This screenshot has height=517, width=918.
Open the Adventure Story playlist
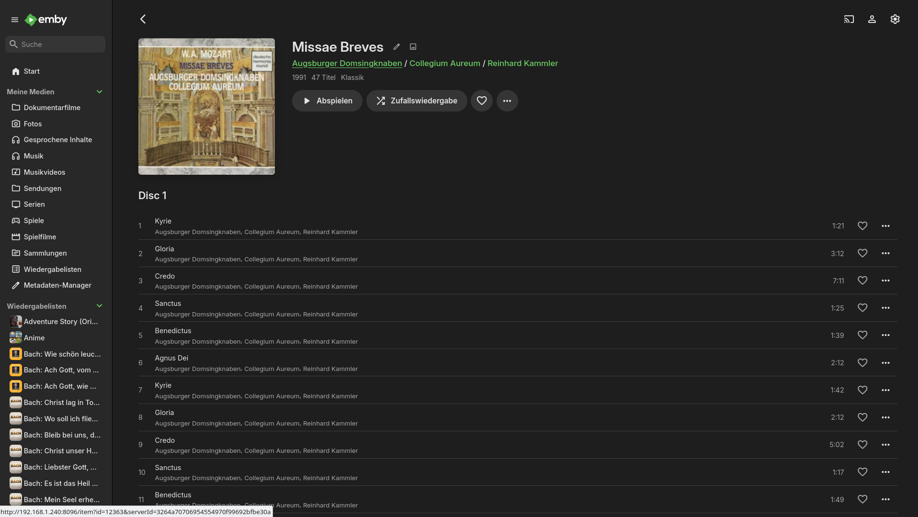tap(56, 322)
